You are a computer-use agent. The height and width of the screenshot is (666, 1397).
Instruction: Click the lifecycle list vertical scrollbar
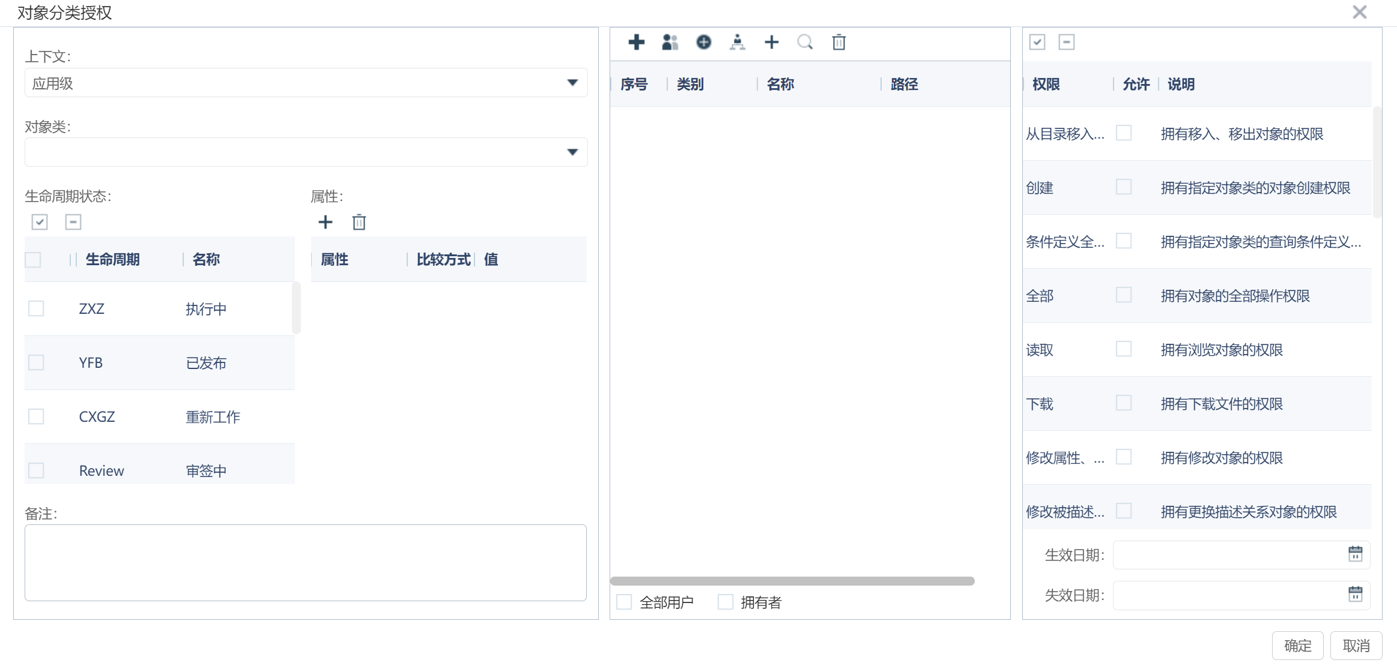click(x=296, y=308)
